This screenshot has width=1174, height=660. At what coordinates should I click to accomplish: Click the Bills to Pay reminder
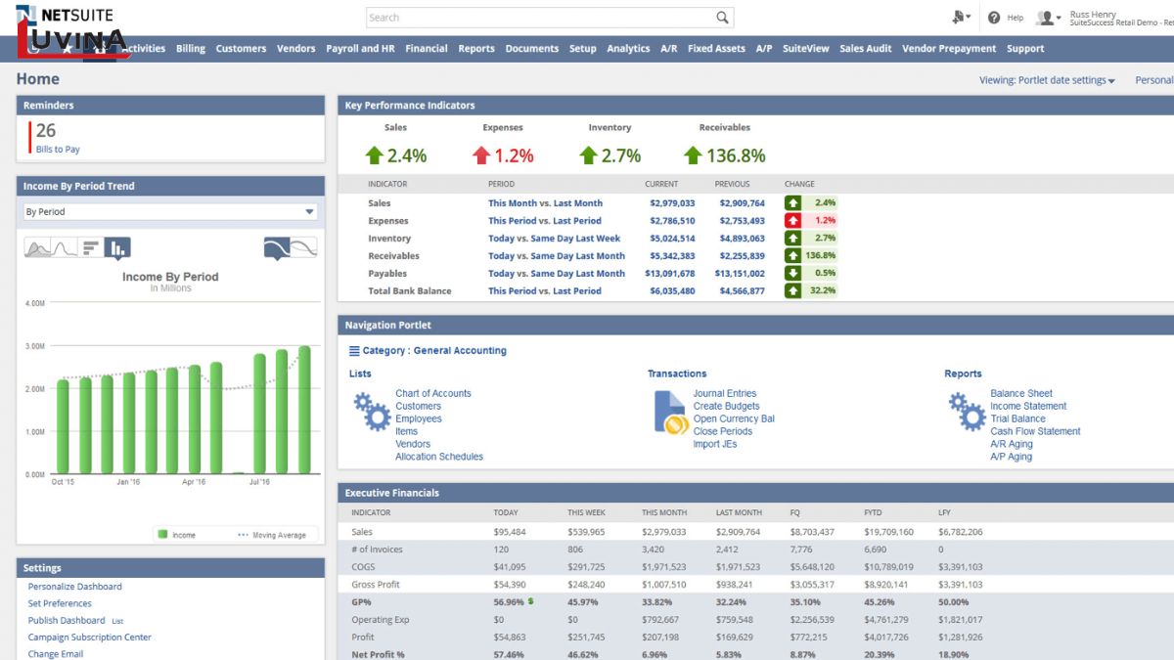58,150
